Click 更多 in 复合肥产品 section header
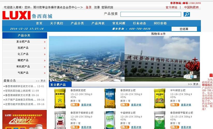This screenshot has height=129, width=213. 193,84
